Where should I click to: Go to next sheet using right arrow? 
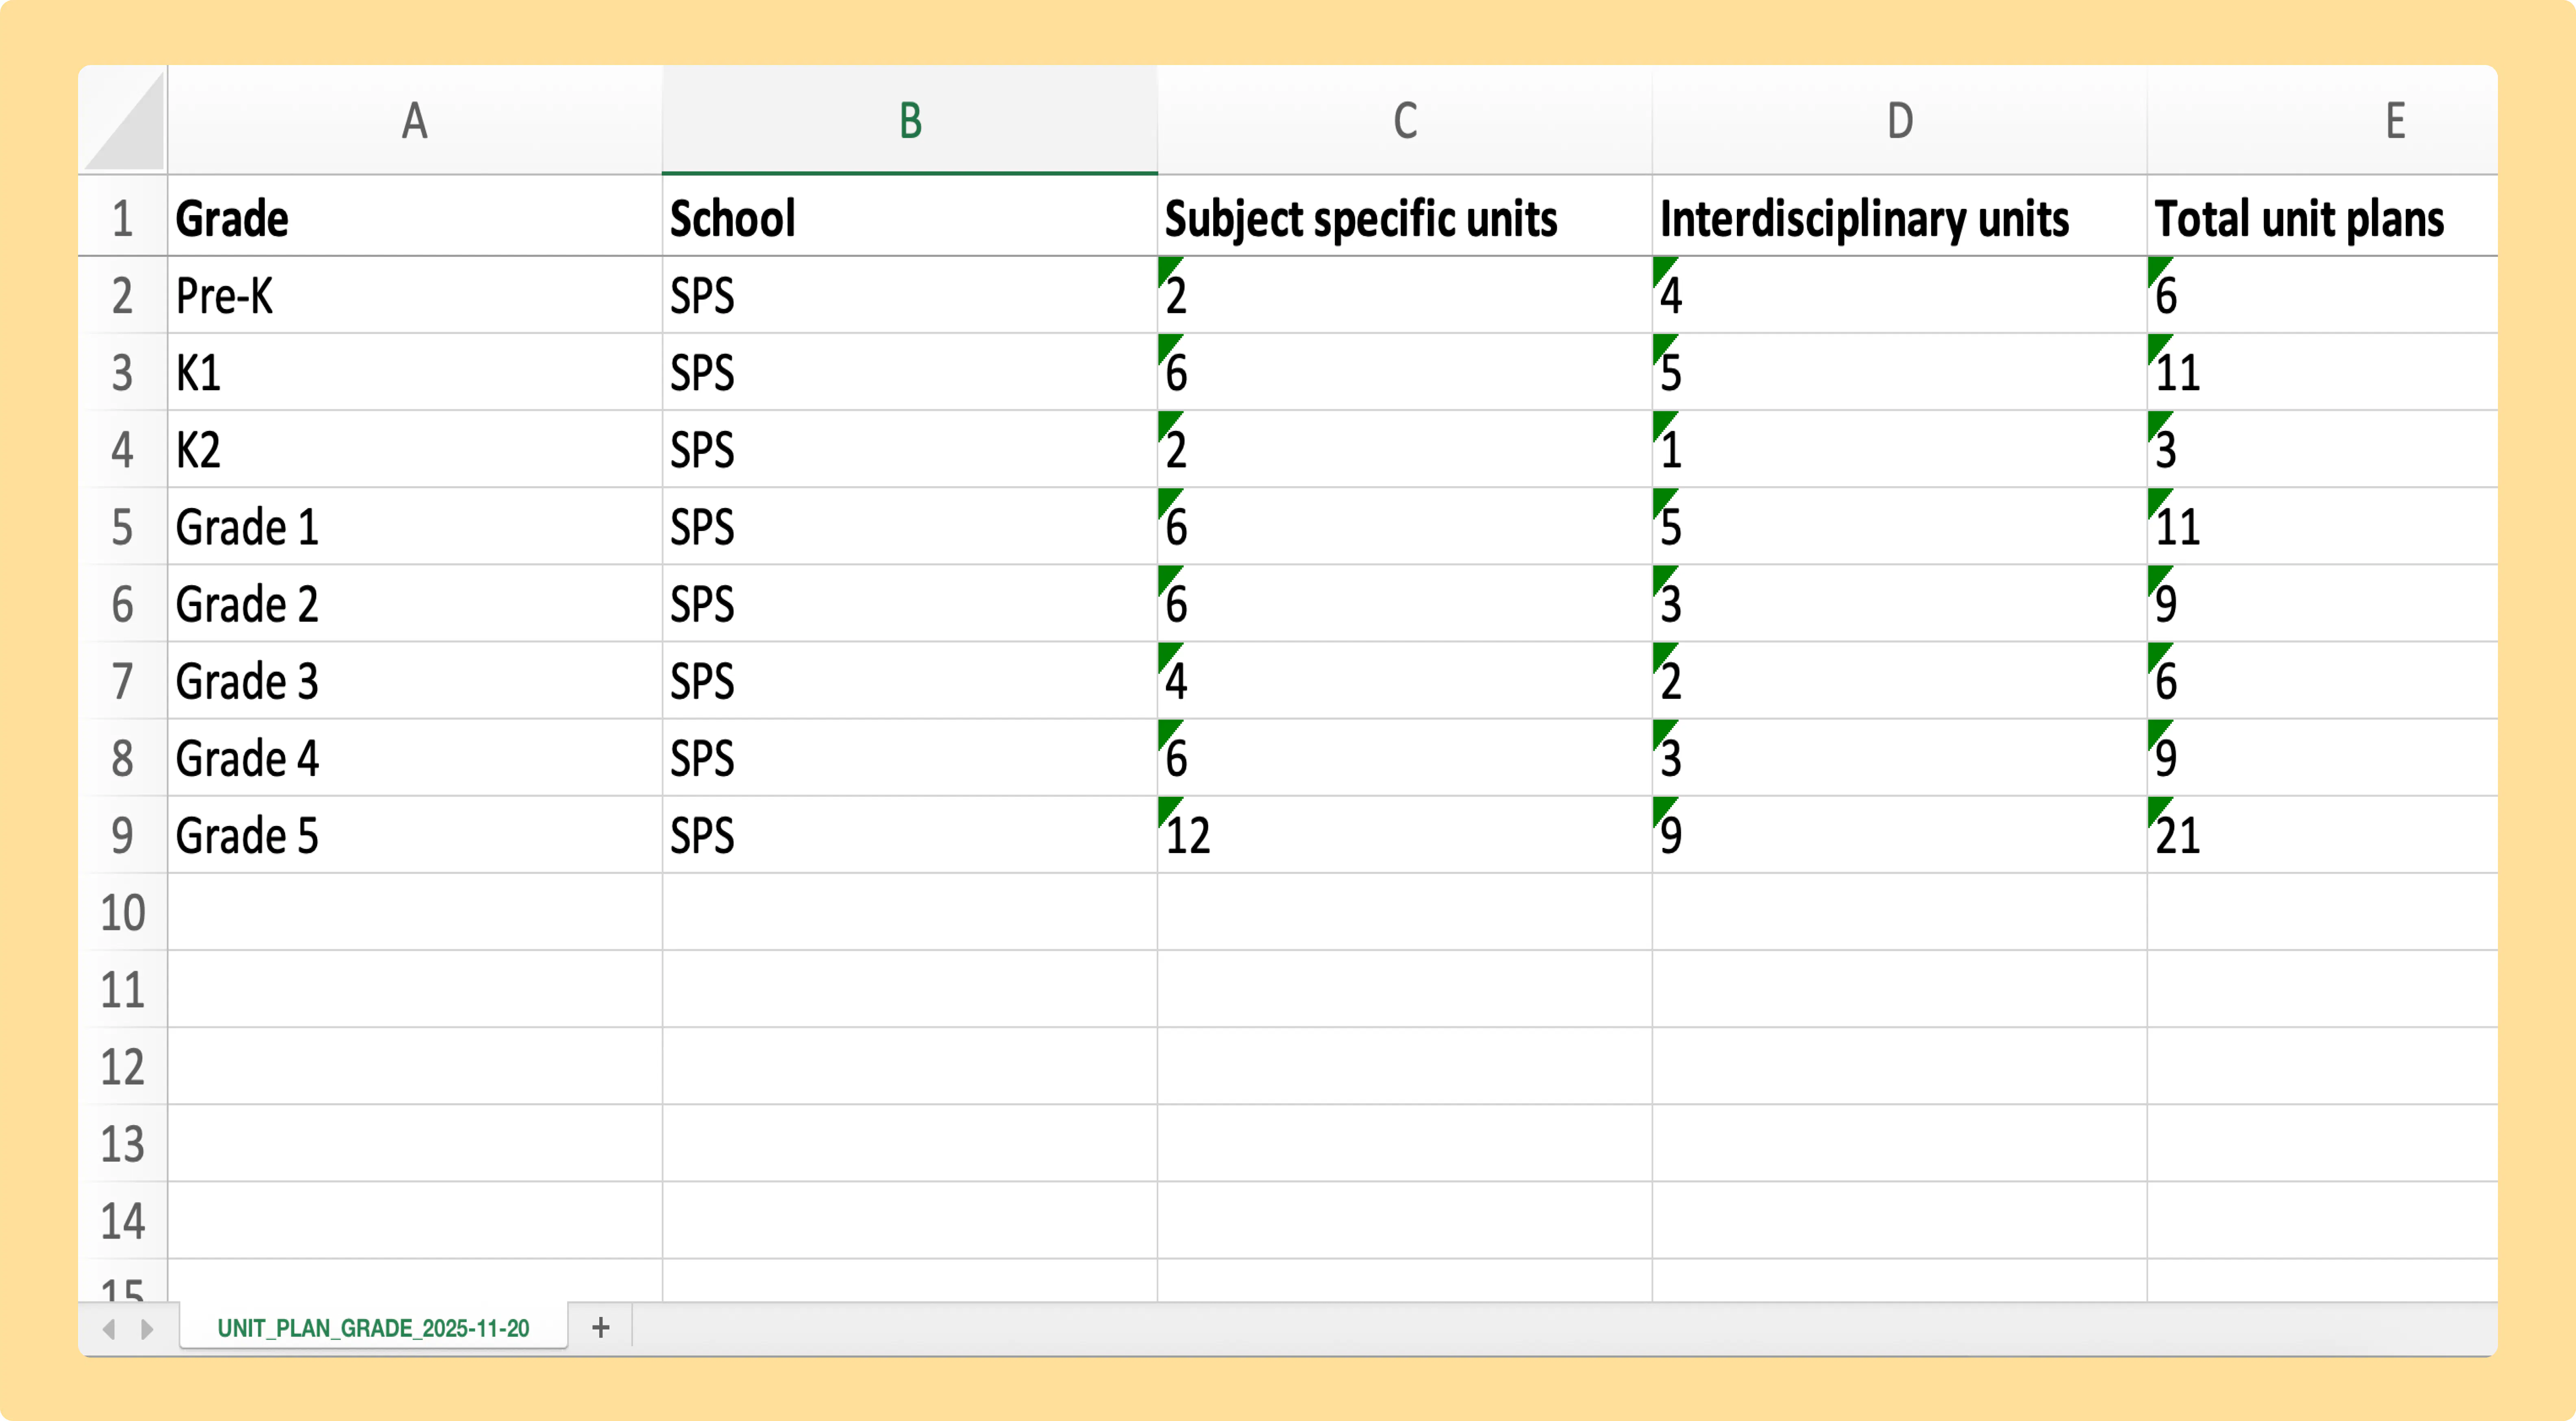click(x=147, y=1329)
